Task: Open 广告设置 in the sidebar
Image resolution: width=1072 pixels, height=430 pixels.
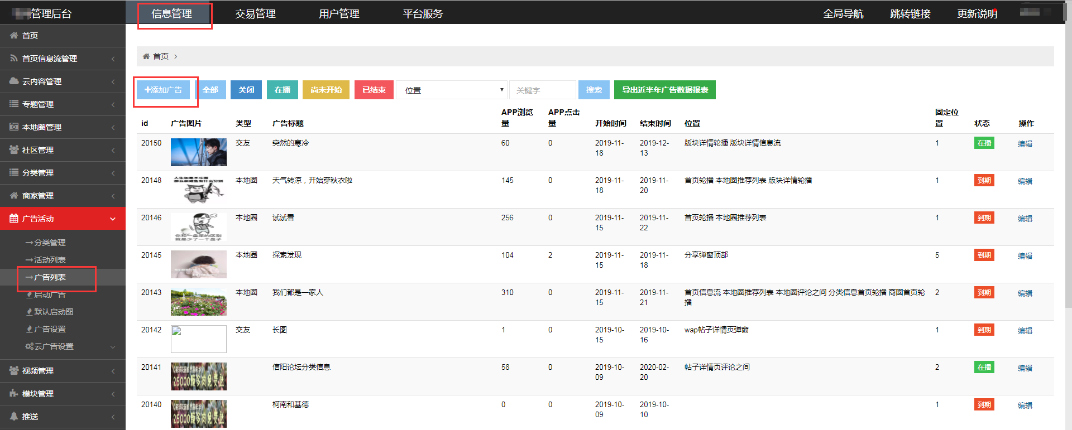Action: tap(50, 329)
